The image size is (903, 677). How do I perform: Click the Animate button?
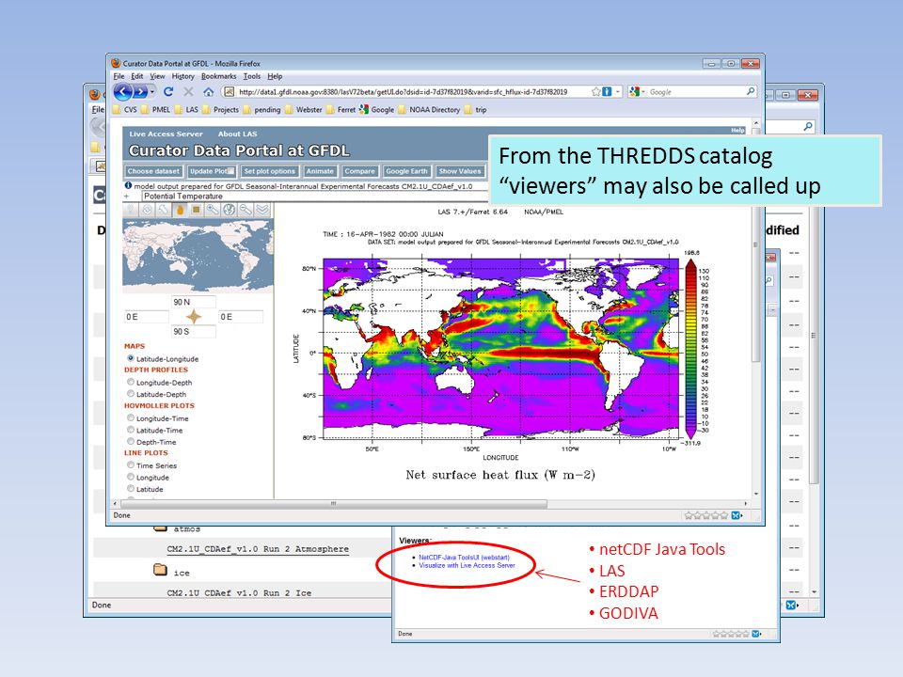tap(320, 171)
